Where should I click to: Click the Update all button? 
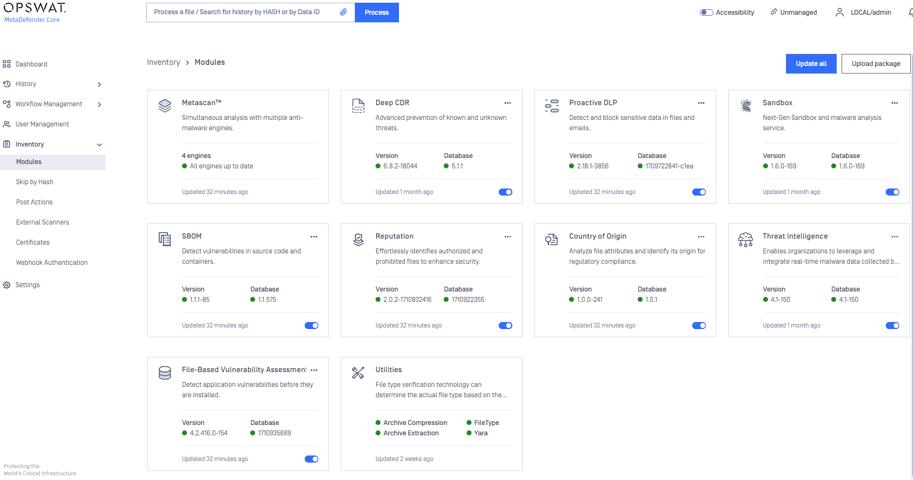(811, 64)
